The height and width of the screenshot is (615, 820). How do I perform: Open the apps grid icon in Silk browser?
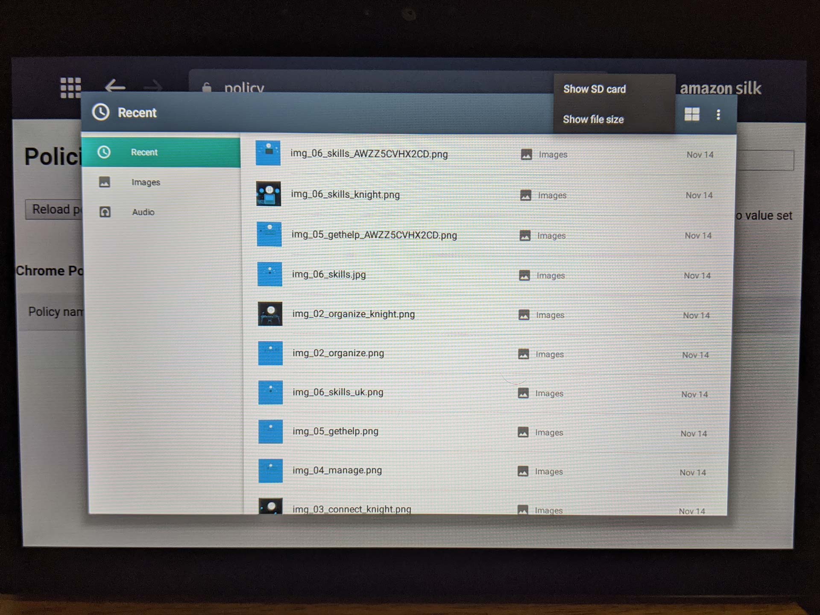[70, 88]
